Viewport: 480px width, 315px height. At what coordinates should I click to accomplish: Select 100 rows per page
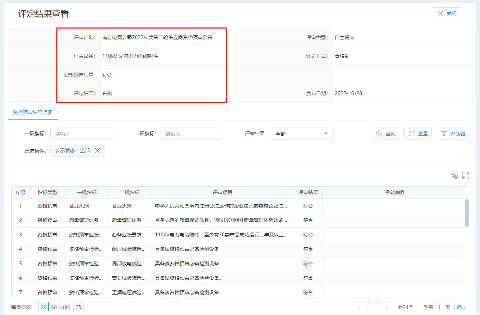click(x=64, y=307)
